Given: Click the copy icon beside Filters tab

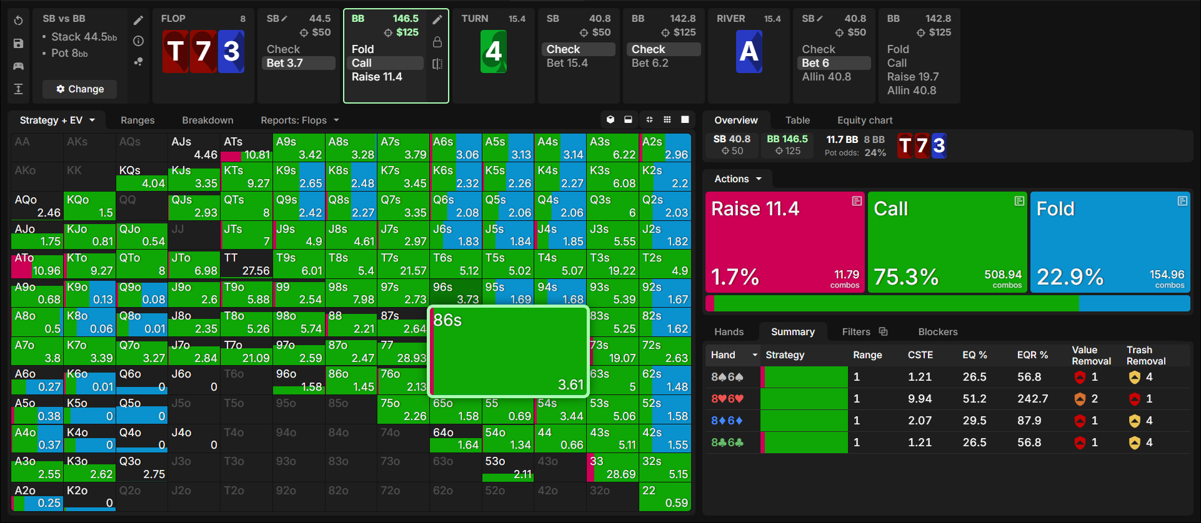Looking at the screenshot, I should click(883, 331).
